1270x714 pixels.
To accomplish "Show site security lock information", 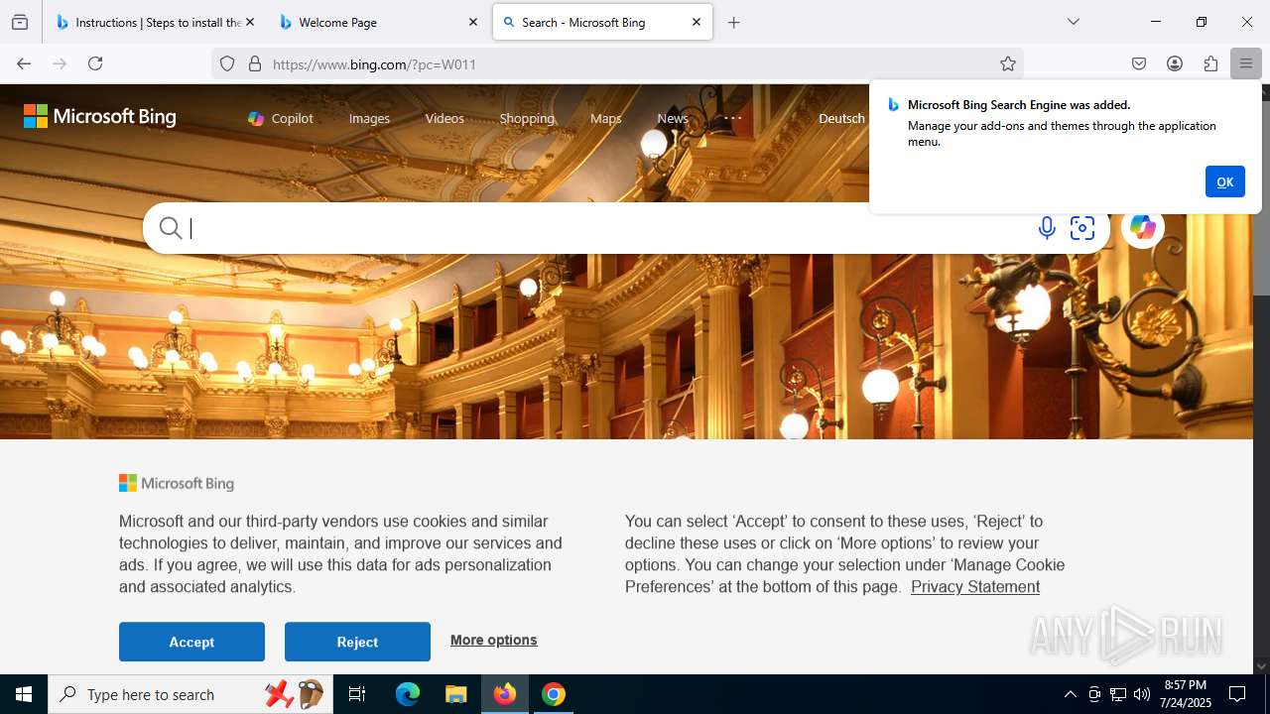I will pos(255,63).
